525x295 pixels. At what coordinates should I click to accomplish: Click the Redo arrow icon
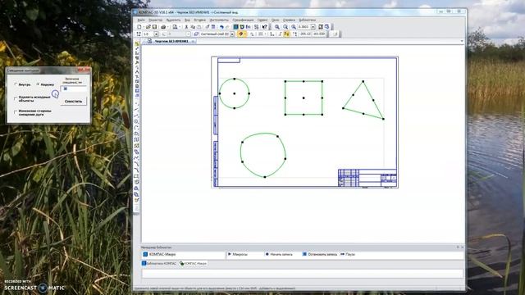(227, 27)
